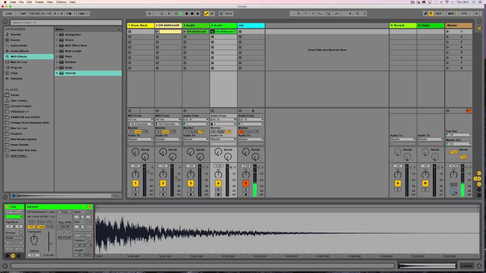Set mic track Monitor to In
The width and height of the screenshot is (486, 273).
click(x=241, y=132)
